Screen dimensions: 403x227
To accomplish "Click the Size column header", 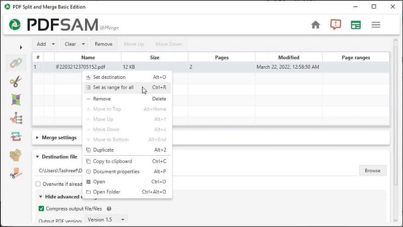I will [x=155, y=57].
